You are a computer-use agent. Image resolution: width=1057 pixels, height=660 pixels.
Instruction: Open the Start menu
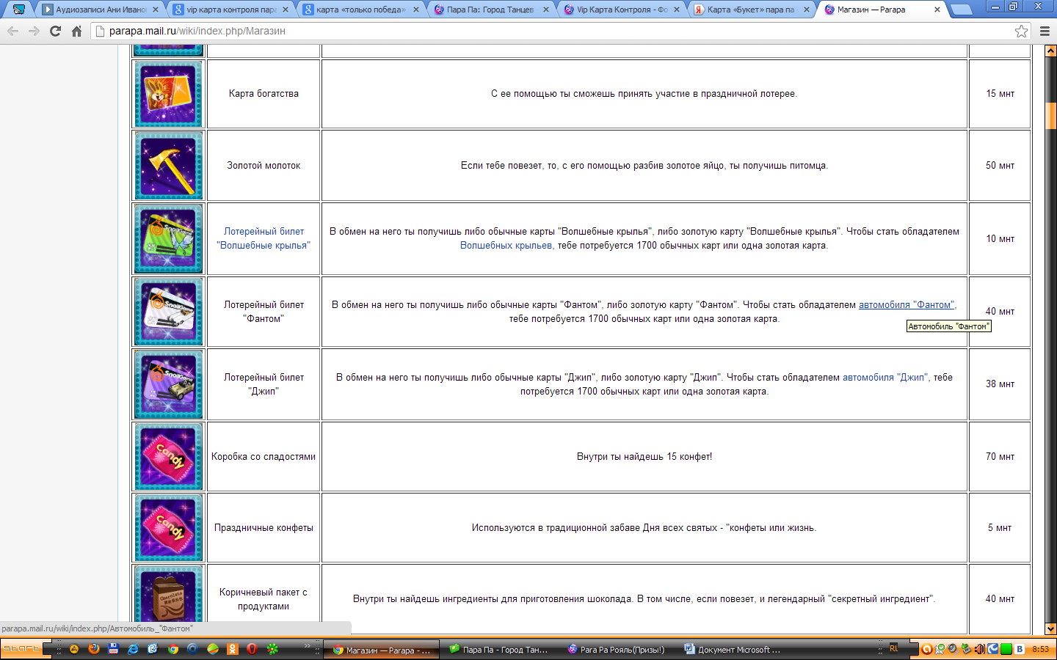tap(21, 649)
